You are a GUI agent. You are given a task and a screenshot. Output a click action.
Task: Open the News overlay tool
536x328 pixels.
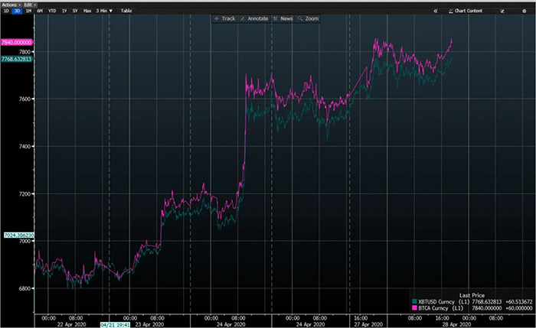pyautogui.click(x=283, y=18)
